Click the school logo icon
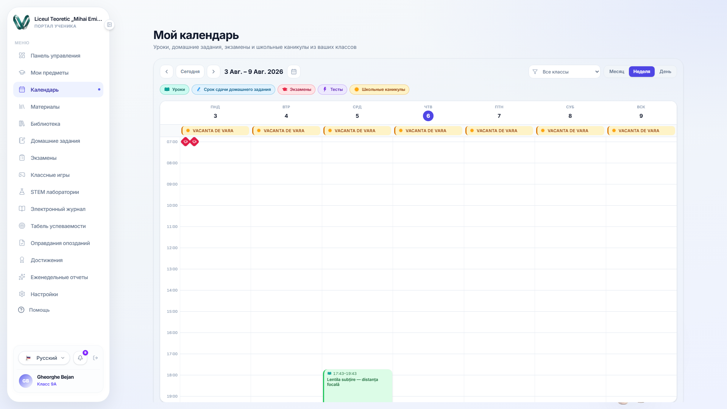Screen dimensions: 727x409 [x=21, y=22]
